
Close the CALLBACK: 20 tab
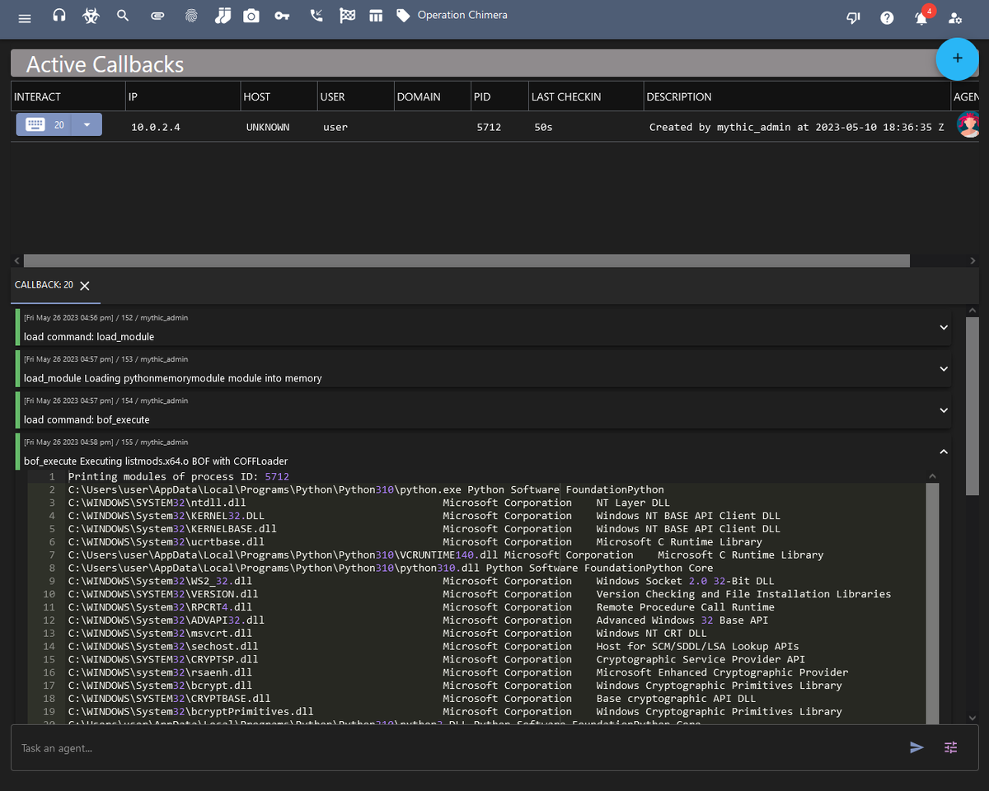click(x=85, y=285)
